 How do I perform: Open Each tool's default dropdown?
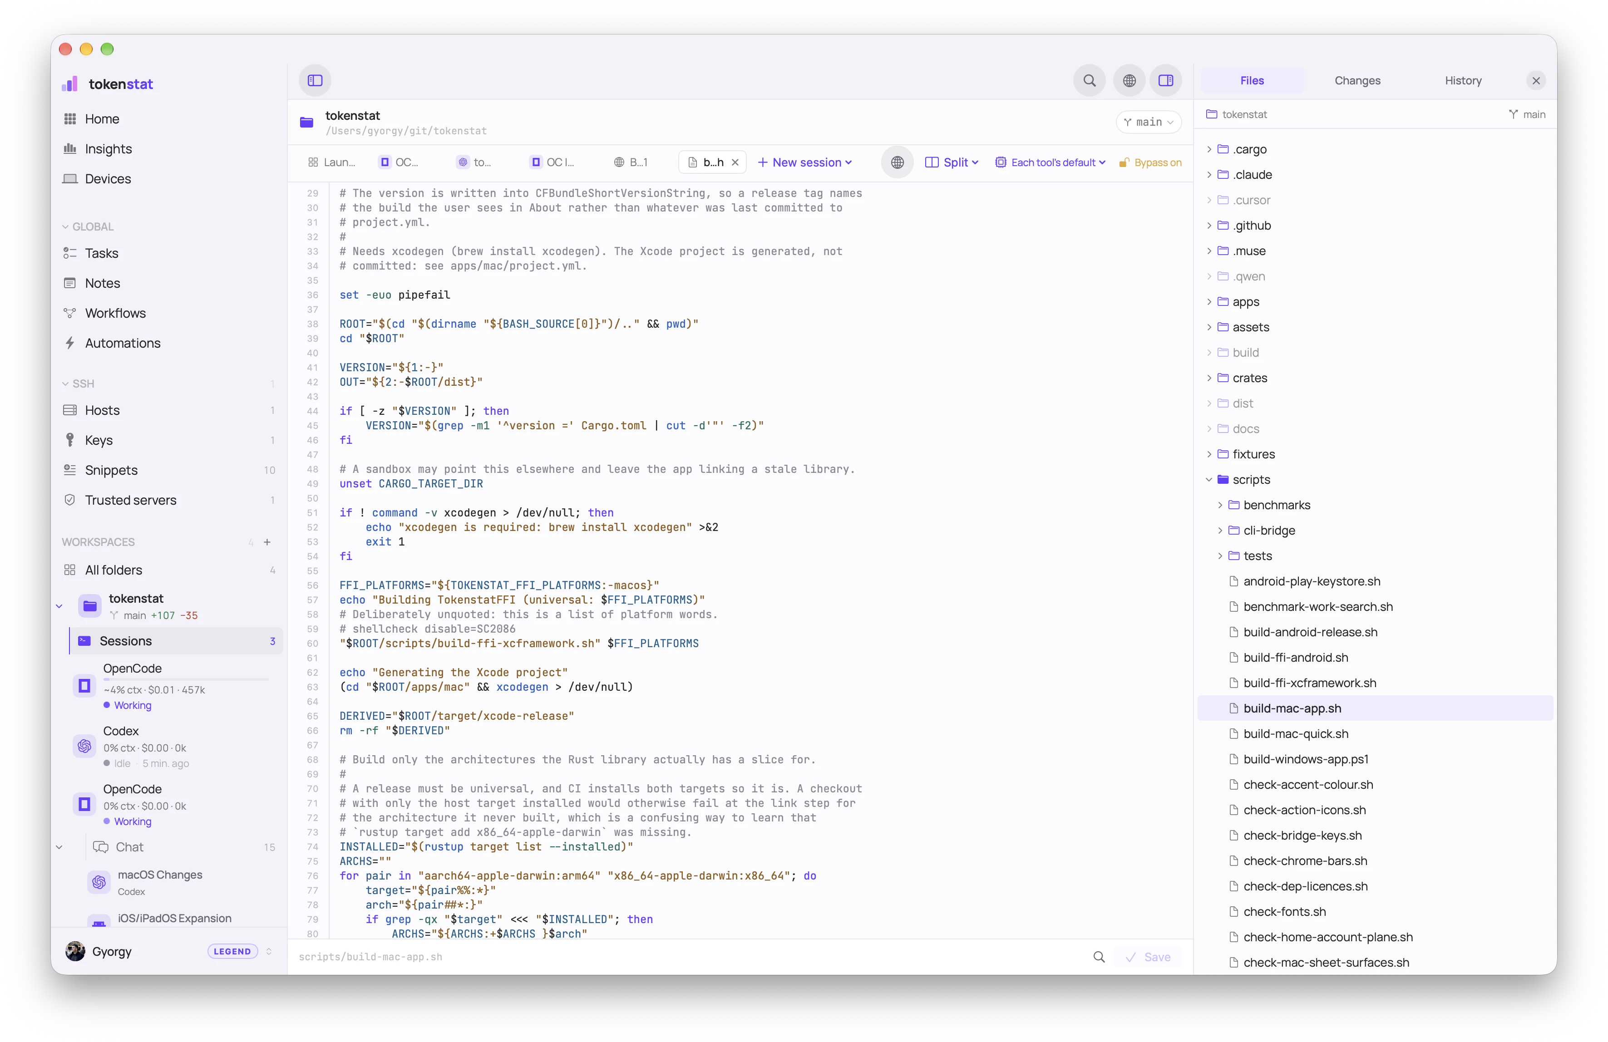1050,162
